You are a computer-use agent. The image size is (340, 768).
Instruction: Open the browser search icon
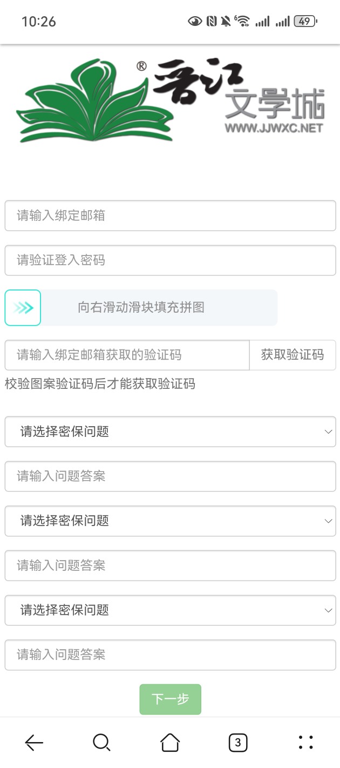click(x=101, y=743)
